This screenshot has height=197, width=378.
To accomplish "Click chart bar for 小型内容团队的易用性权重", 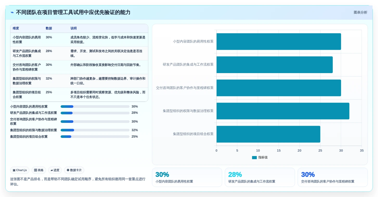I will [279, 41].
